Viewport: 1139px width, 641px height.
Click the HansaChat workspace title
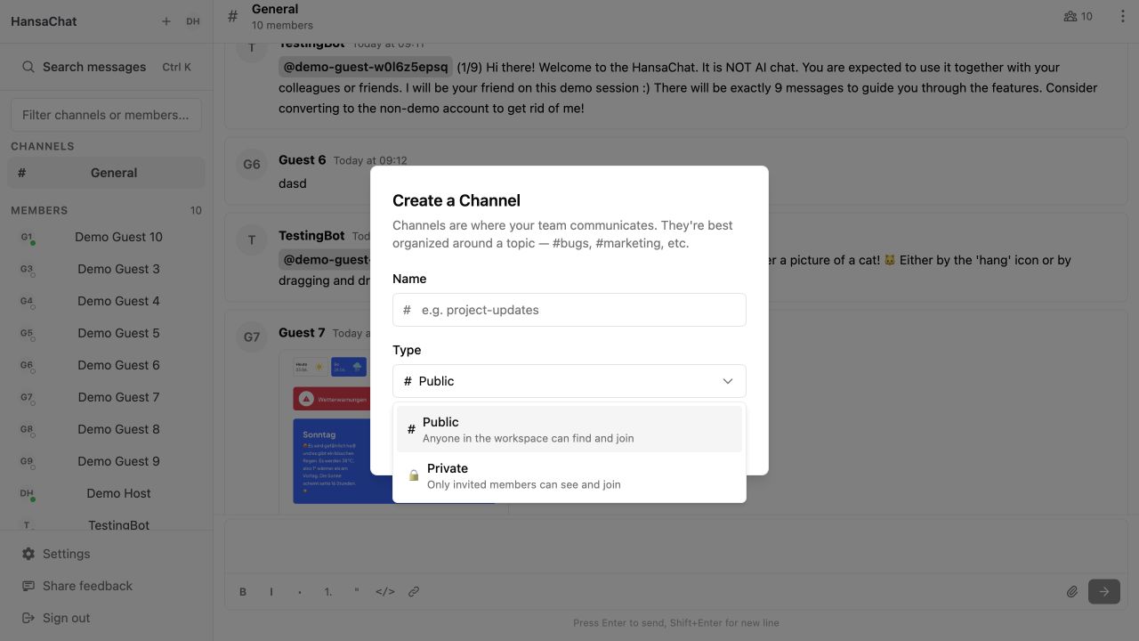[x=44, y=21]
